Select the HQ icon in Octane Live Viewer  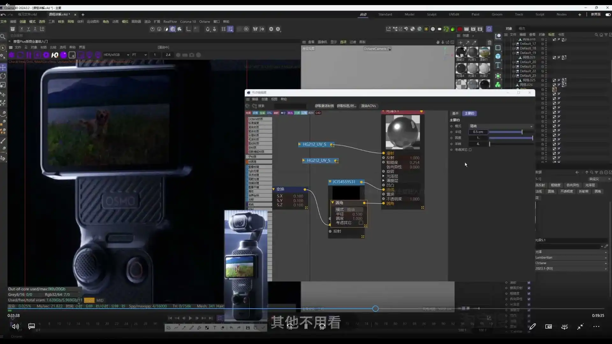click(55, 55)
